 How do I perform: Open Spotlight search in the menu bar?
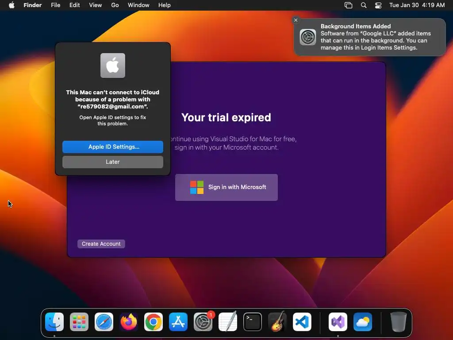point(364,5)
